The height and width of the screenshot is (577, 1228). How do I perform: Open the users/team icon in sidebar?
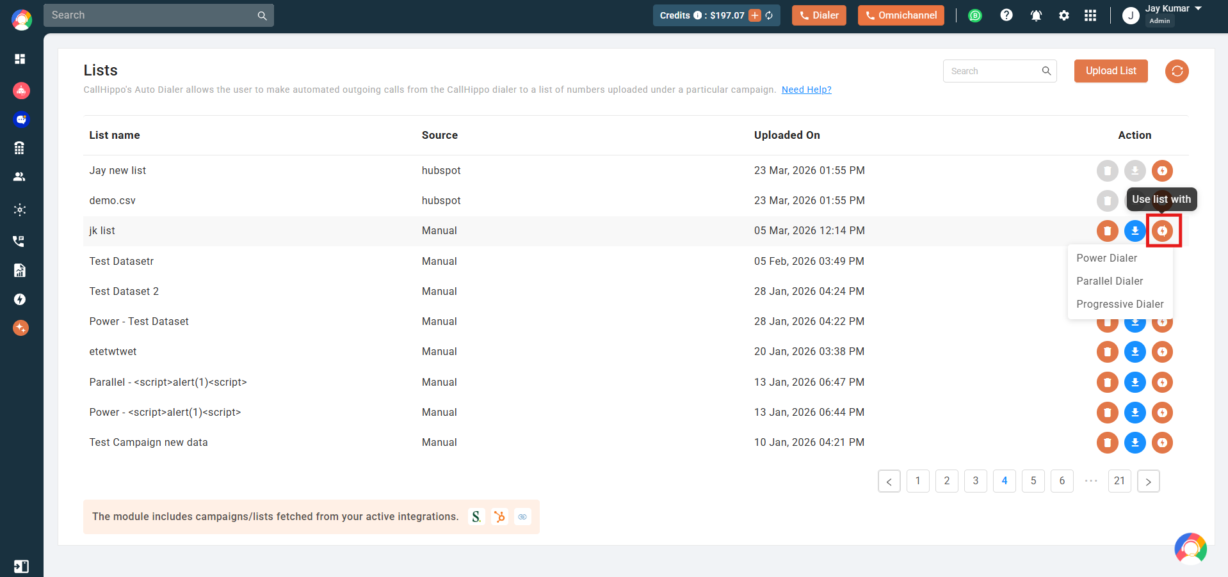pos(20,177)
